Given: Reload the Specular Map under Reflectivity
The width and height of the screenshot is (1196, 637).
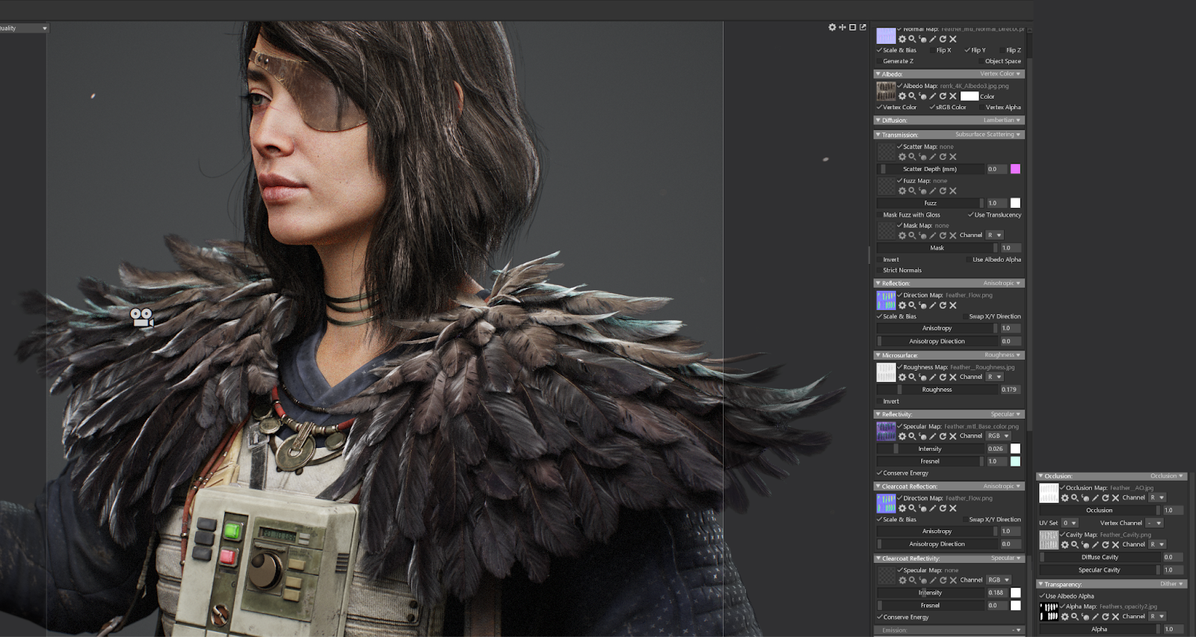Looking at the screenshot, I should point(943,436).
